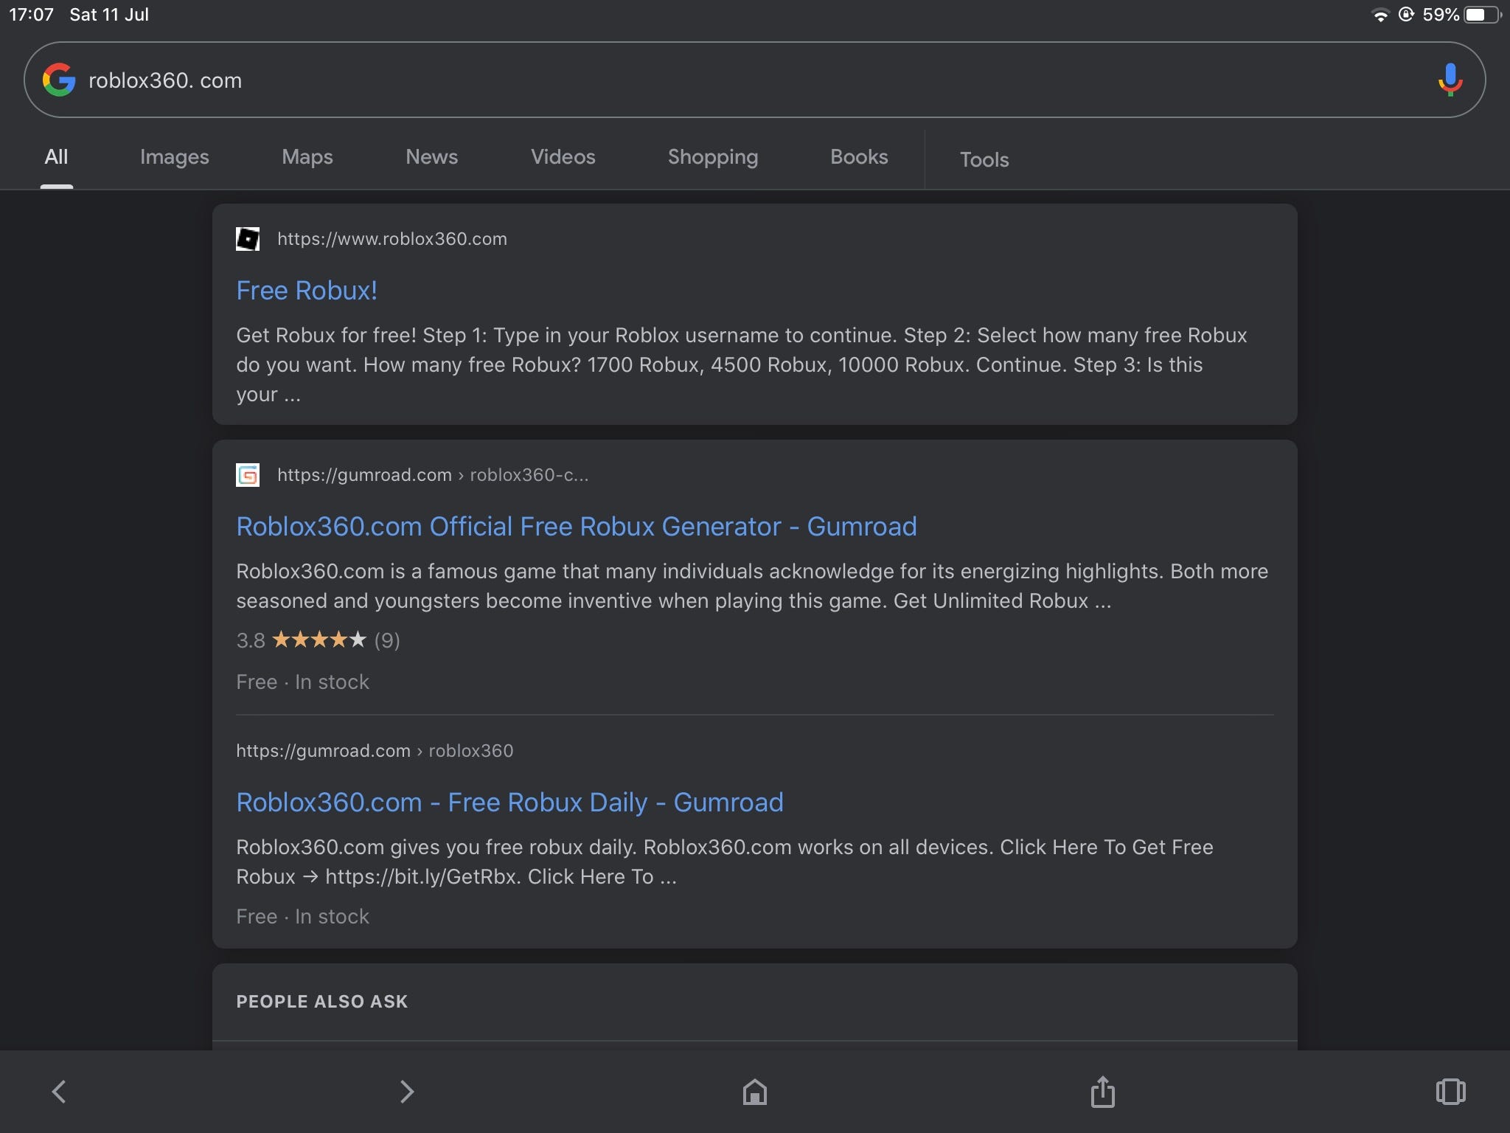
Task: Expand the People Also Ask section
Action: pyautogui.click(x=755, y=1001)
